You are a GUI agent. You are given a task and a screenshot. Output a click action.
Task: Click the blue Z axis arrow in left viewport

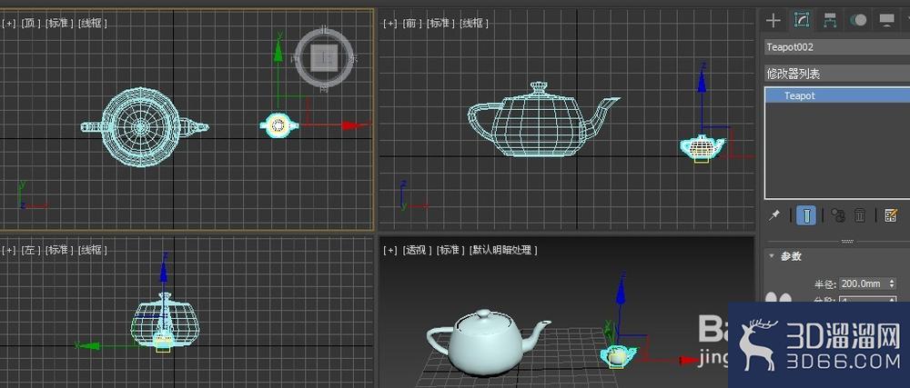164,270
